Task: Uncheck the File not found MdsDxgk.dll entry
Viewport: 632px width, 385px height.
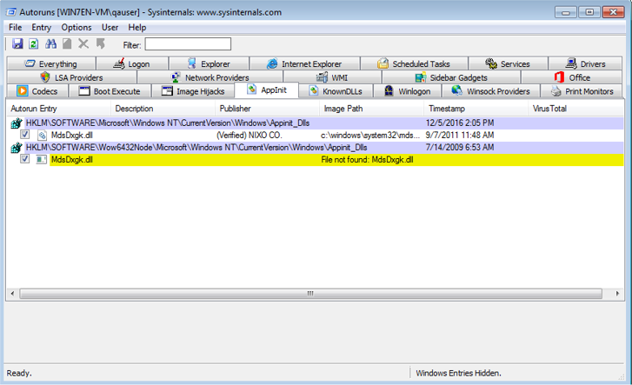Action: click(25, 159)
